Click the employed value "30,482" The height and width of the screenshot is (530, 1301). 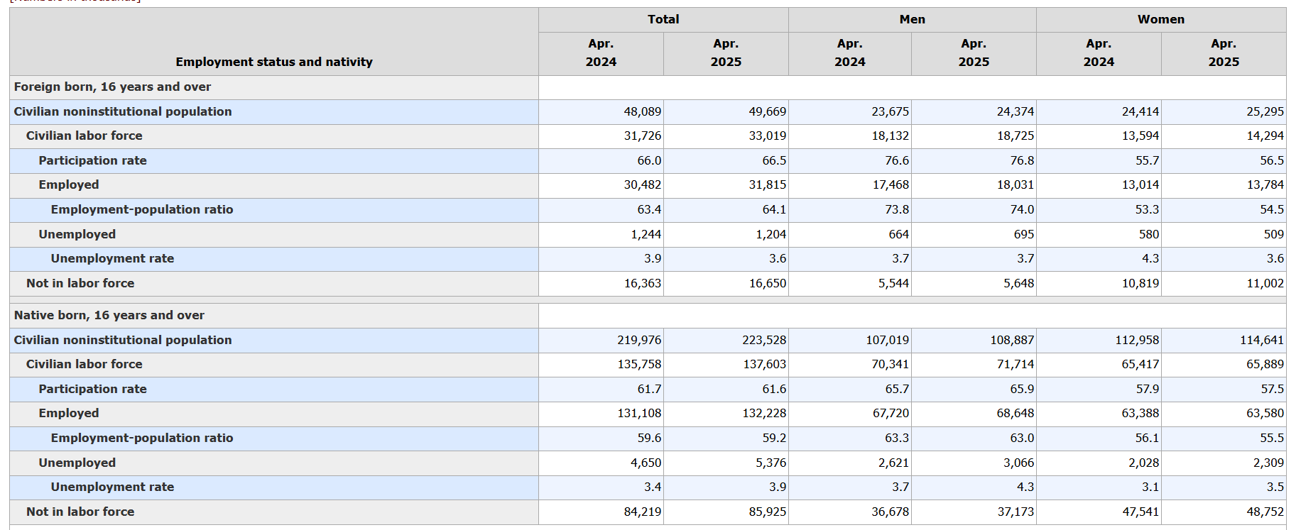tap(643, 184)
